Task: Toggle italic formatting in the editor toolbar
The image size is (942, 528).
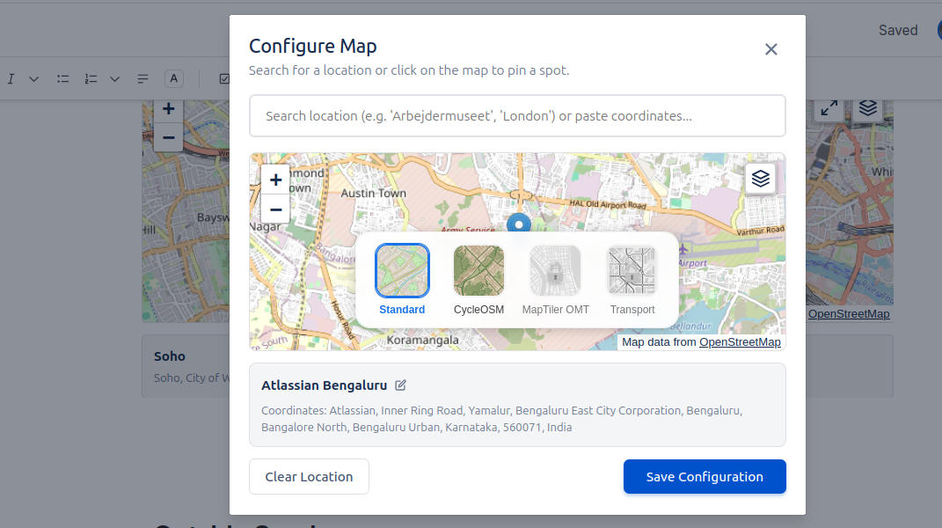Action: pos(11,78)
